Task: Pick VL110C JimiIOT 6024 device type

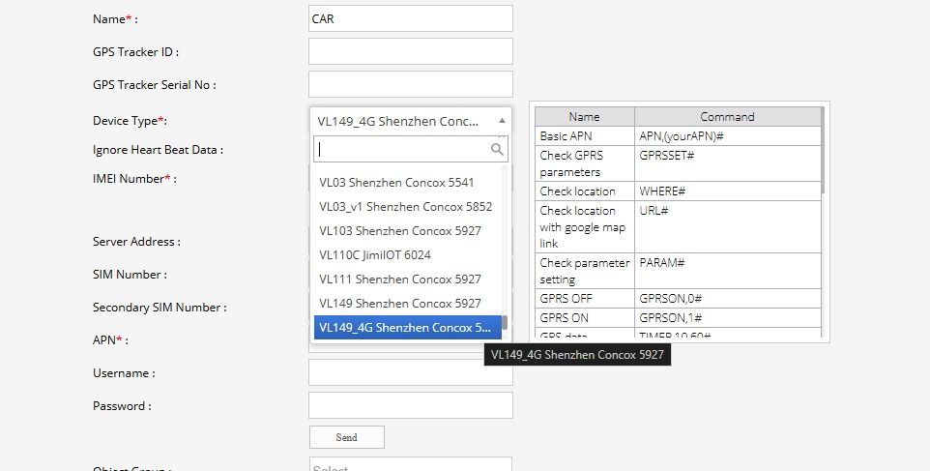Action: [x=407, y=255]
